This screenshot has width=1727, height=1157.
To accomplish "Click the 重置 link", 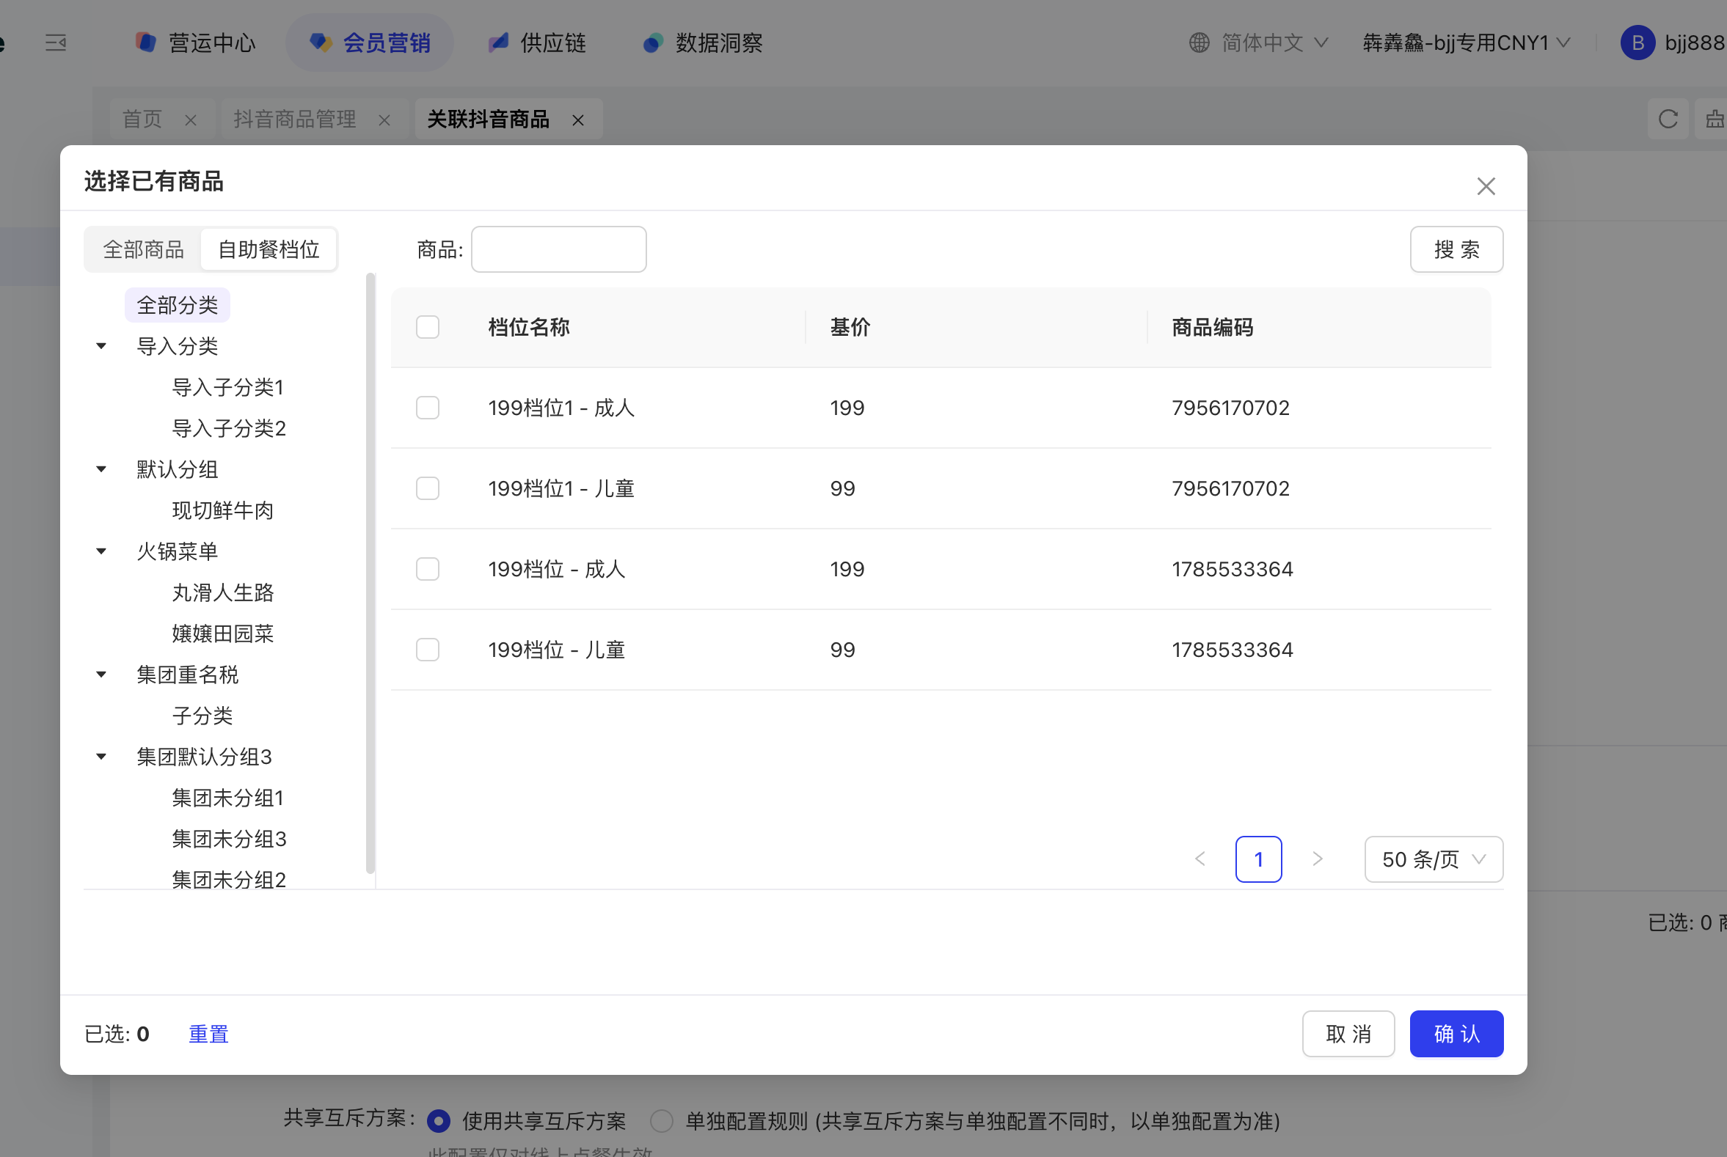I will click(208, 1034).
